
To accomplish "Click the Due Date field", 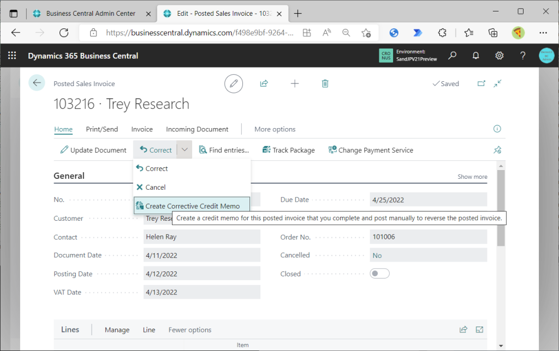I will tap(429, 199).
